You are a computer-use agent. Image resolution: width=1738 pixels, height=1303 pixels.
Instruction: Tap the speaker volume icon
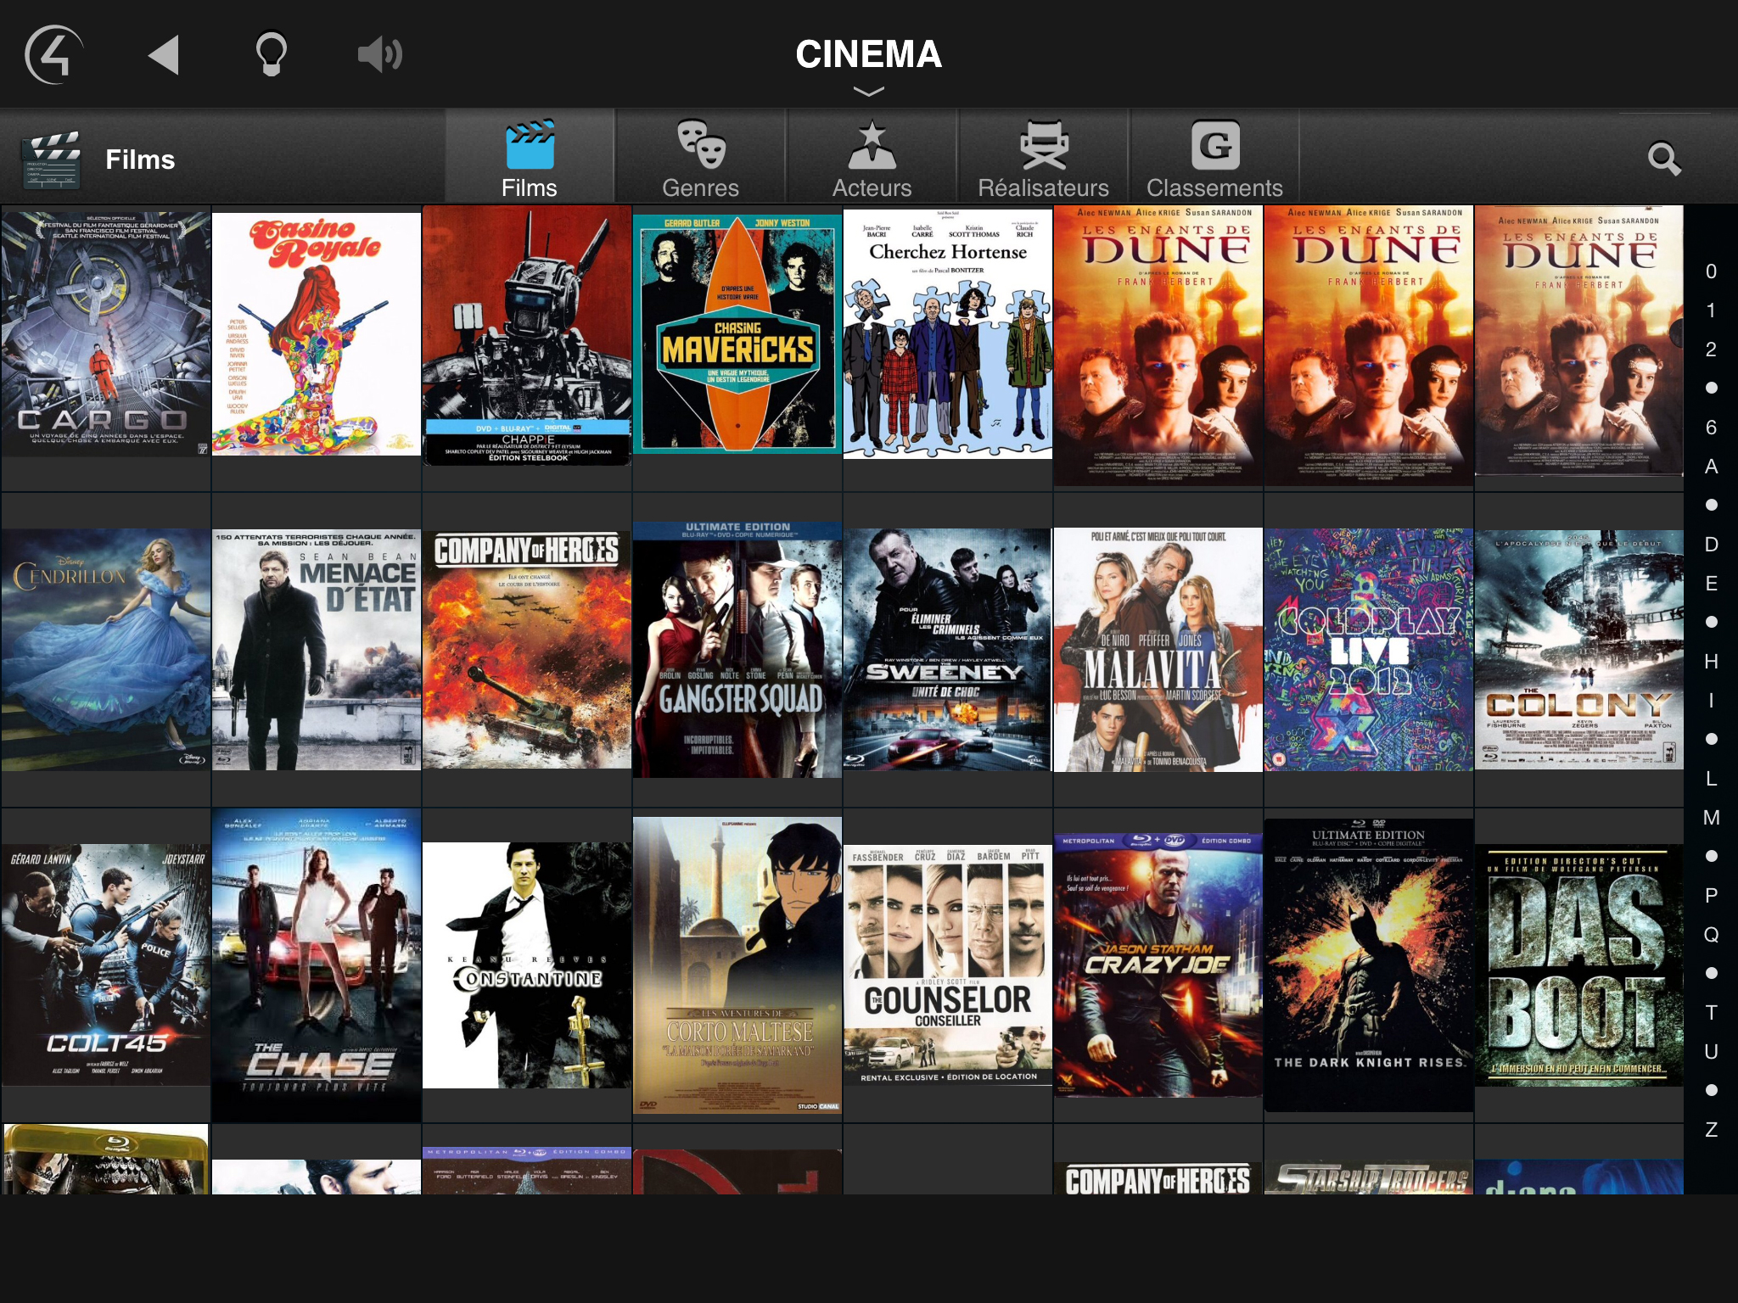380,55
